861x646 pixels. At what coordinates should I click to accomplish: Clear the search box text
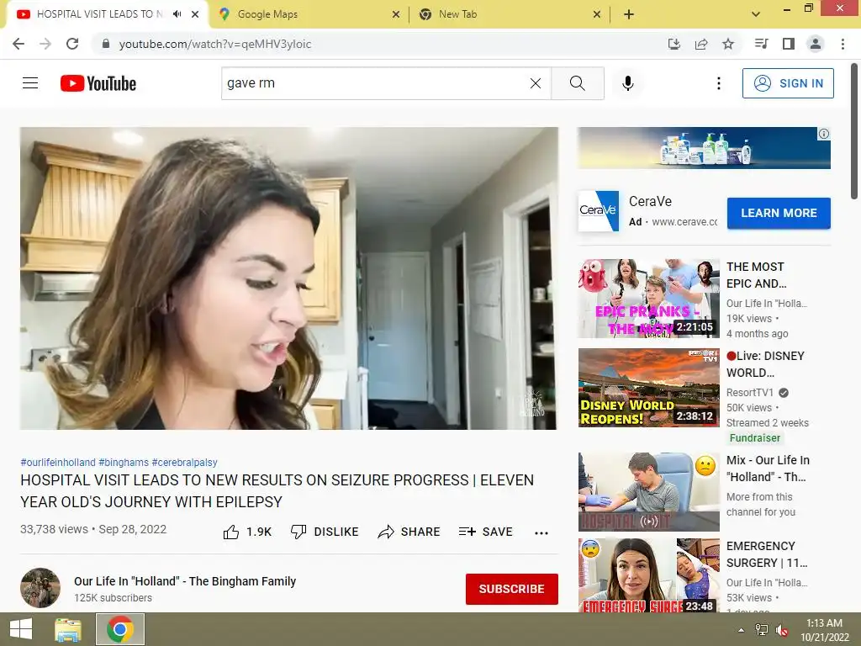pyautogui.click(x=536, y=83)
